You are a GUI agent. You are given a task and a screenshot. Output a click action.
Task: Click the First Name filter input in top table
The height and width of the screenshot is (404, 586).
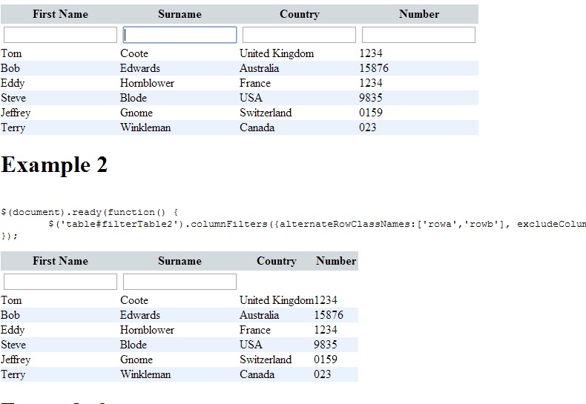click(x=60, y=35)
